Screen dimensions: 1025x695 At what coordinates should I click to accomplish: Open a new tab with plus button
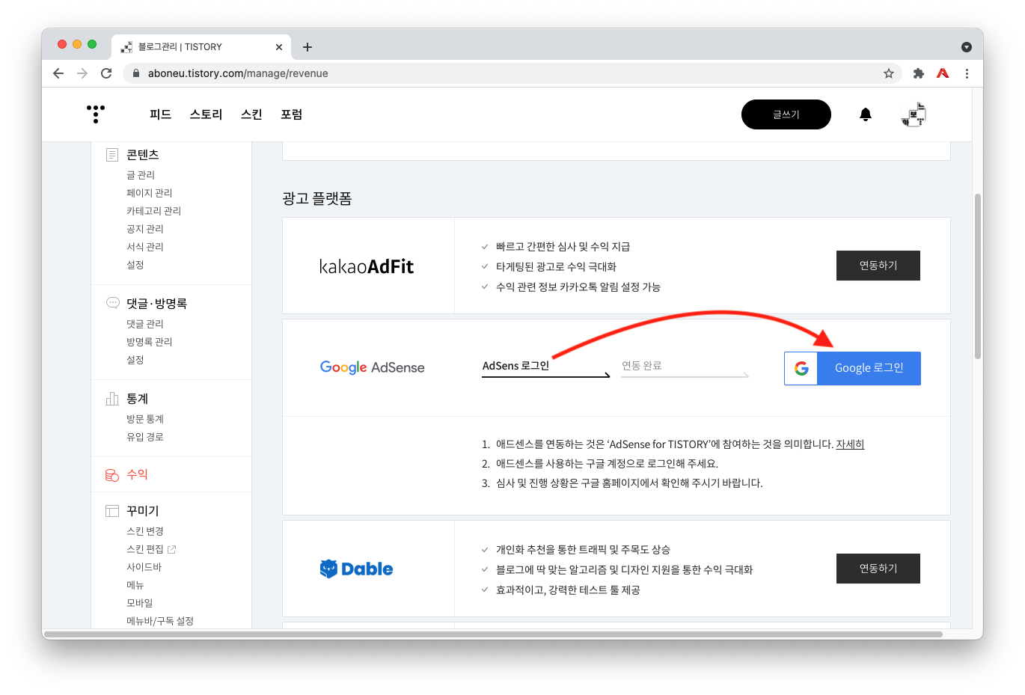[307, 47]
